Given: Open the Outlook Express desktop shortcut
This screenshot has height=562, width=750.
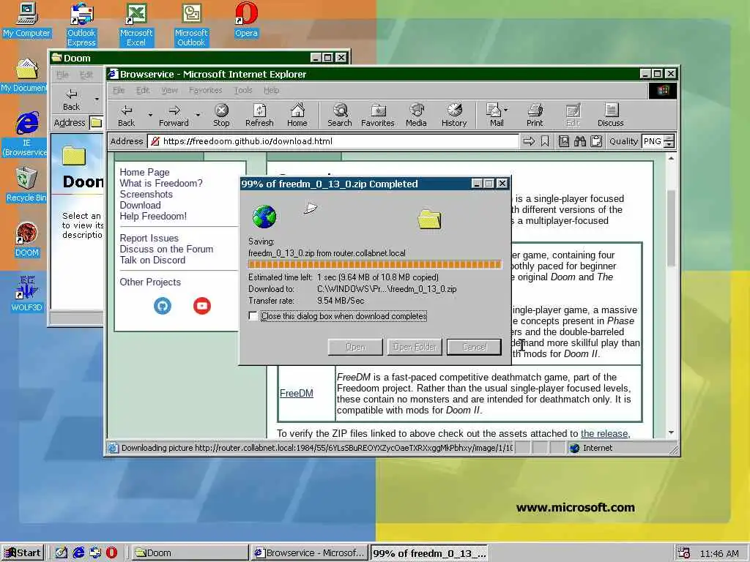Looking at the screenshot, I should pos(81,24).
